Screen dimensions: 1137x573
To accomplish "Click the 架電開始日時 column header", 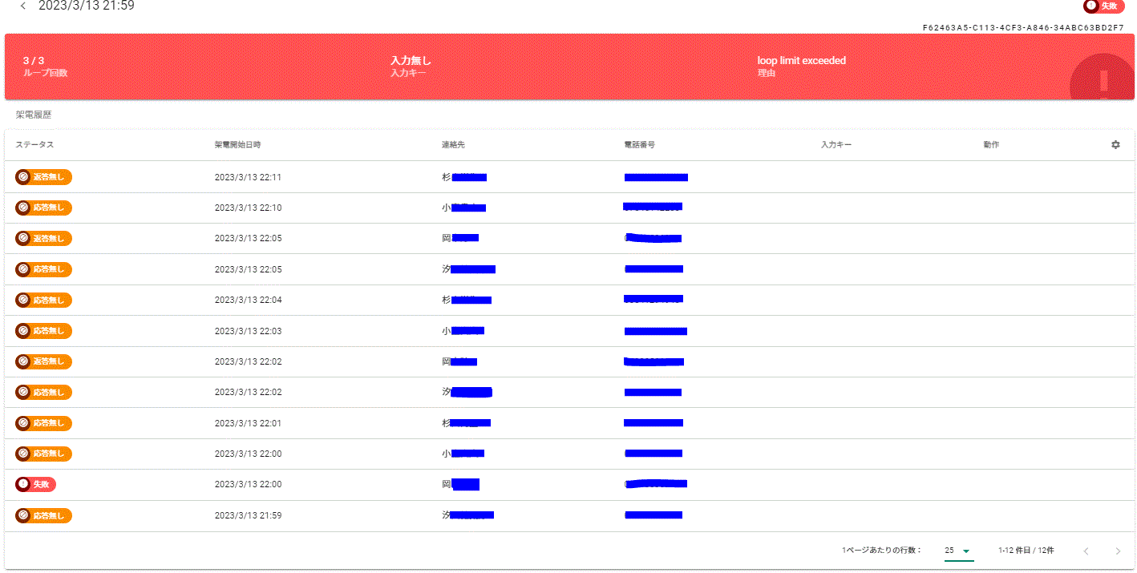I will (237, 145).
